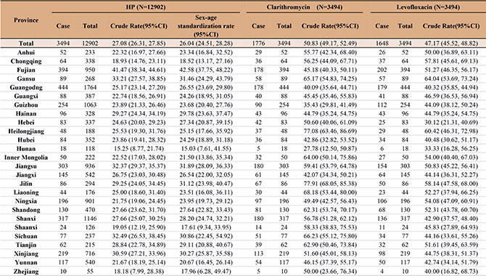Viewport: 486px width, 276px height.
Task: Click the Sex-age standardization rate header
Action: click(206, 26)
